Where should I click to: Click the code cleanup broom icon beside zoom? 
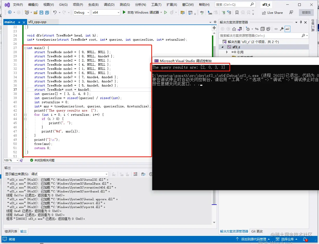pyautogui.click(x=21, y=160)
